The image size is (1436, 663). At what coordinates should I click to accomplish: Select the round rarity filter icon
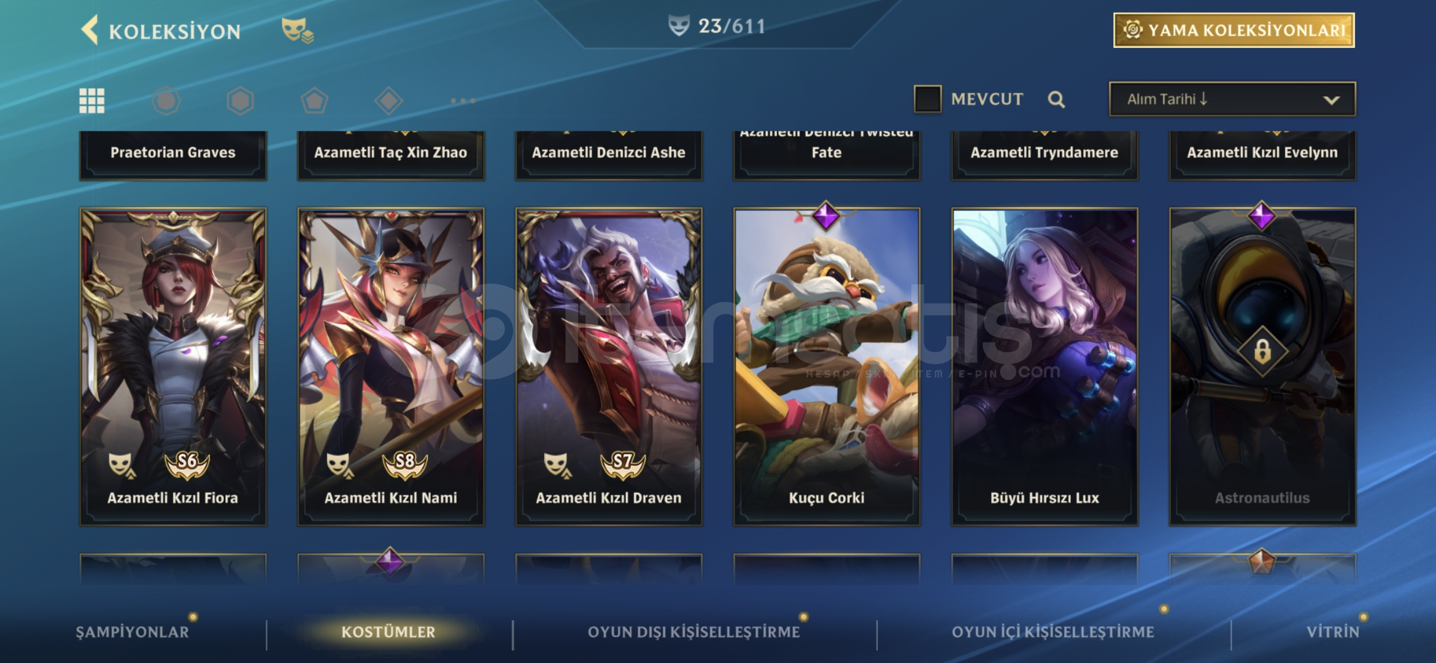(166, 101)
